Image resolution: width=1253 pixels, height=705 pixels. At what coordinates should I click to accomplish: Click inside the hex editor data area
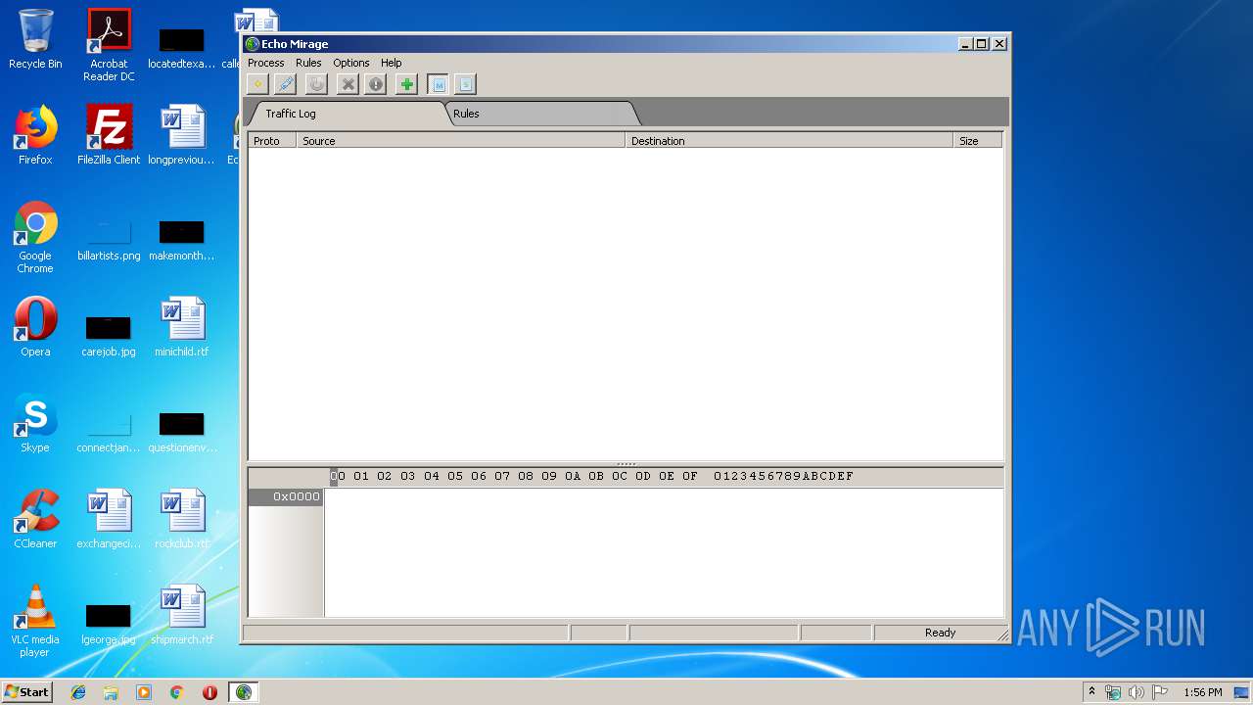[664, 552]
